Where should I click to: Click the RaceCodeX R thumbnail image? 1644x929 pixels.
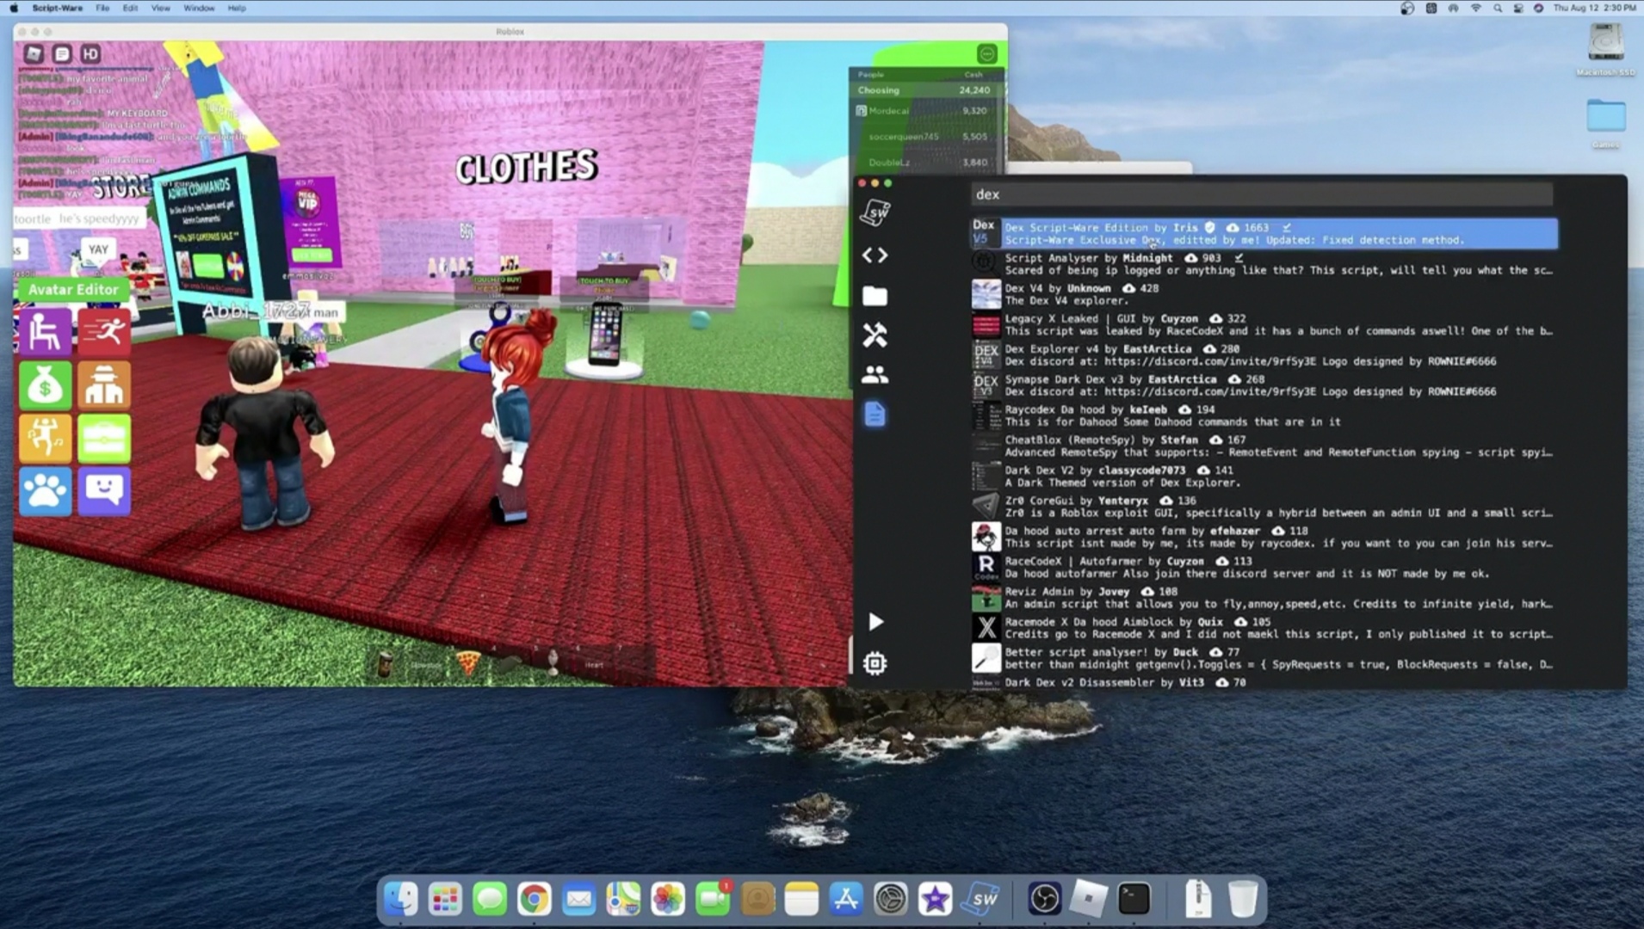click(986, 567)
